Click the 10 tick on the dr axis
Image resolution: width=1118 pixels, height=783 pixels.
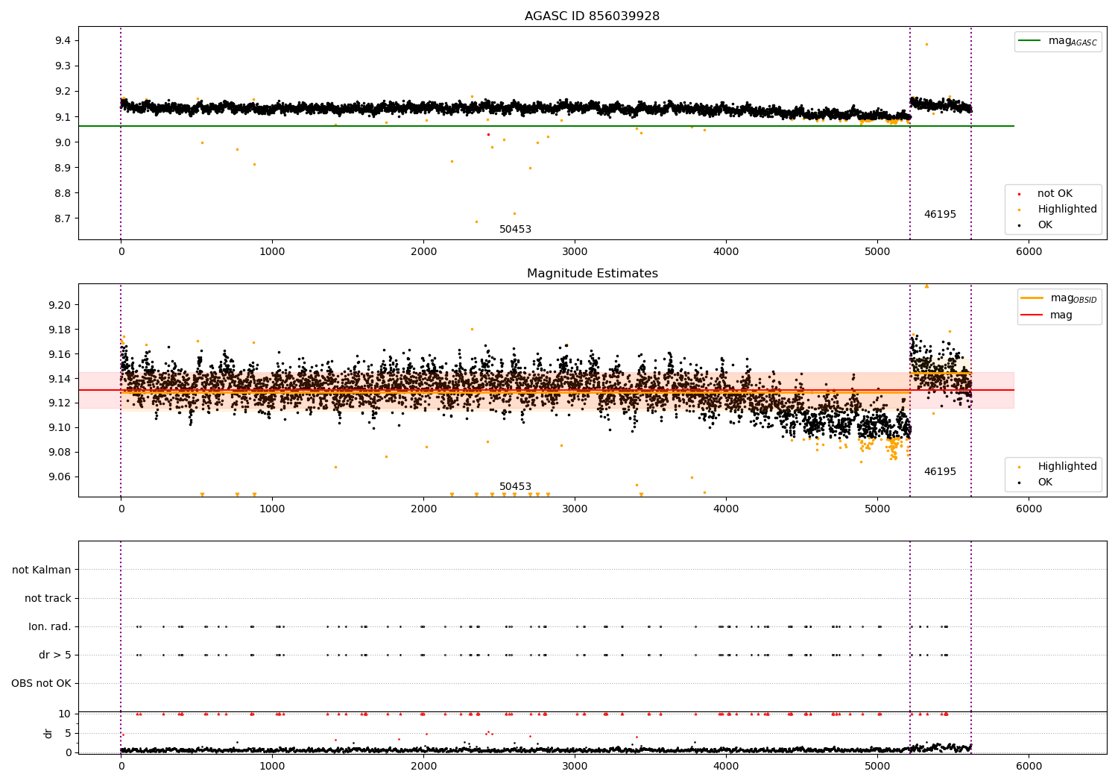65,714
